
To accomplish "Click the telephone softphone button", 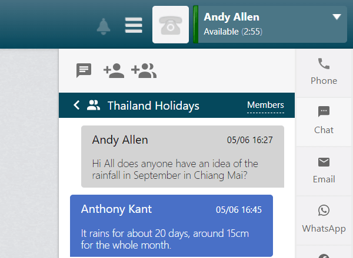I will tap(171, 25).
